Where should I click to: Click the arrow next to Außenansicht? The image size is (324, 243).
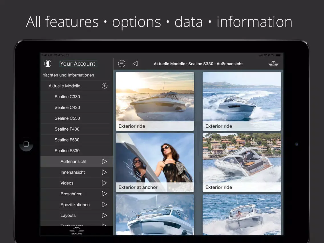(x=104, y=161)
